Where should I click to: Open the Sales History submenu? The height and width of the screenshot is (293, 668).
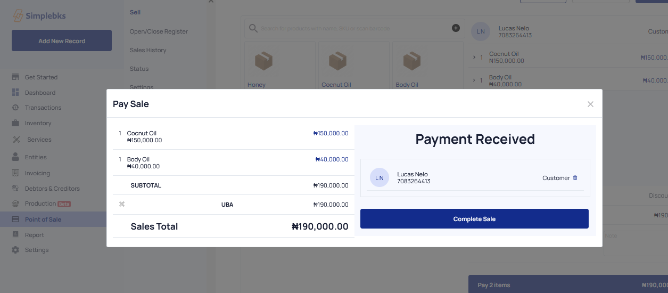coord(148,50)
